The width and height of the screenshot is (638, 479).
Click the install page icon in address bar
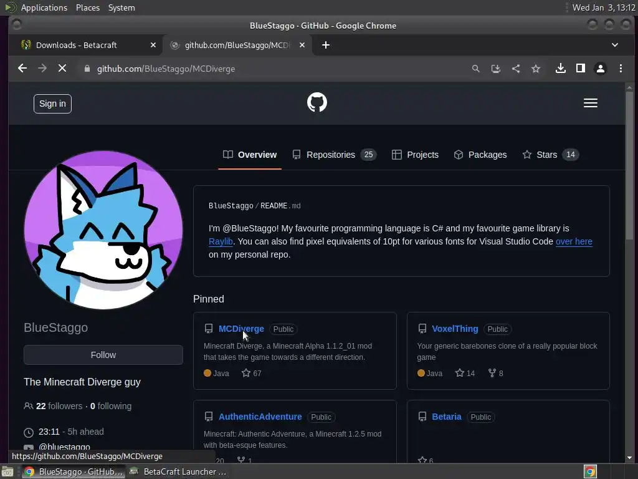pos(495,69)
